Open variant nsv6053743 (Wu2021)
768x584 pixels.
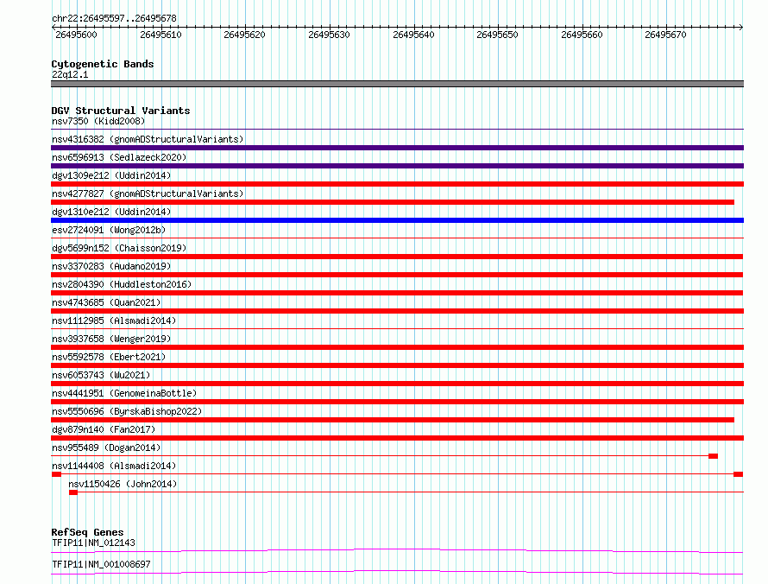(x=101, y=375)
